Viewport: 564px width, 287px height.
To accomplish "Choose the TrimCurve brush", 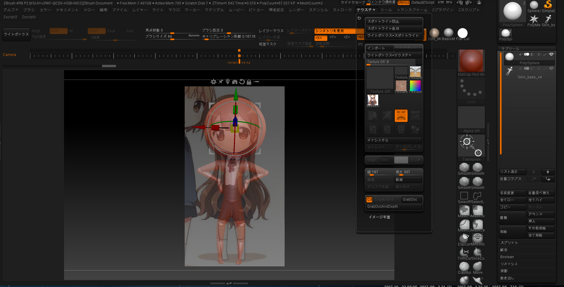I will pyautogui.click(x=464, y=253).
